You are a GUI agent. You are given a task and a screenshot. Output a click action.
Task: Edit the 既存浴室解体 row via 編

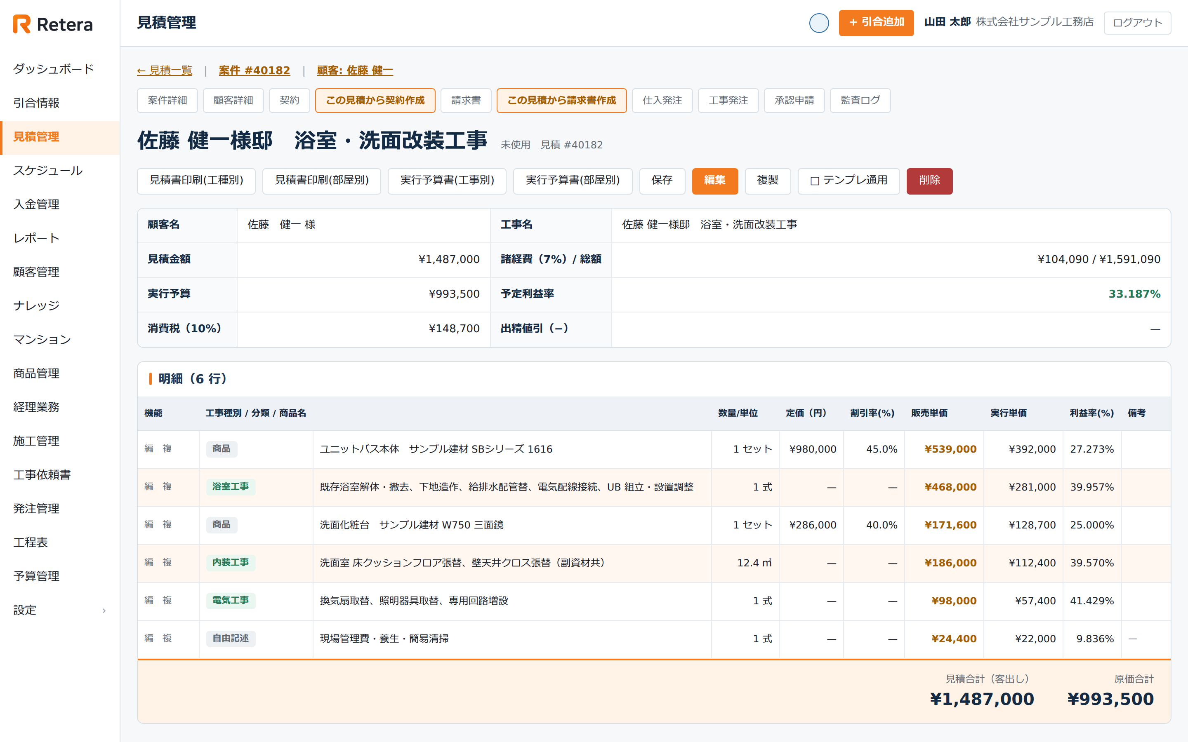tap(149, 487)
